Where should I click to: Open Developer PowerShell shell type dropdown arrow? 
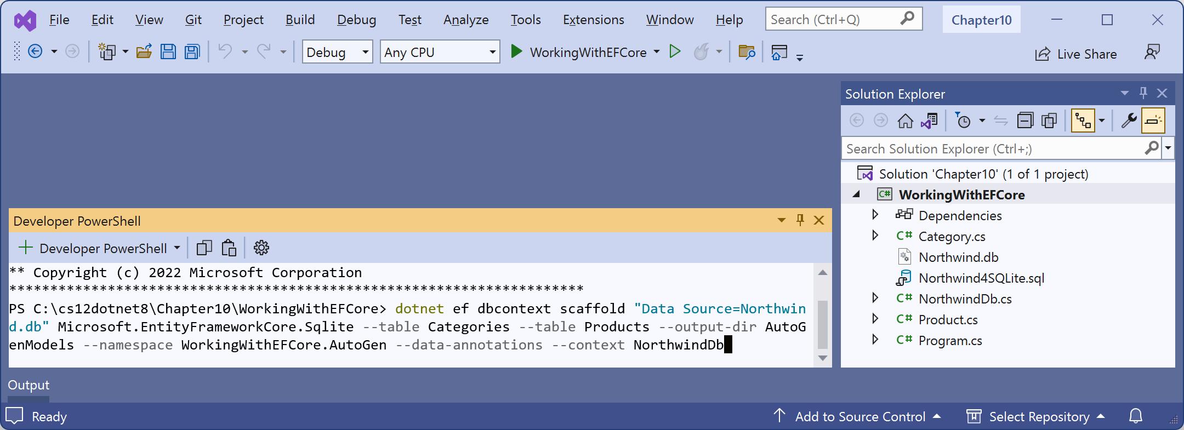177,248
